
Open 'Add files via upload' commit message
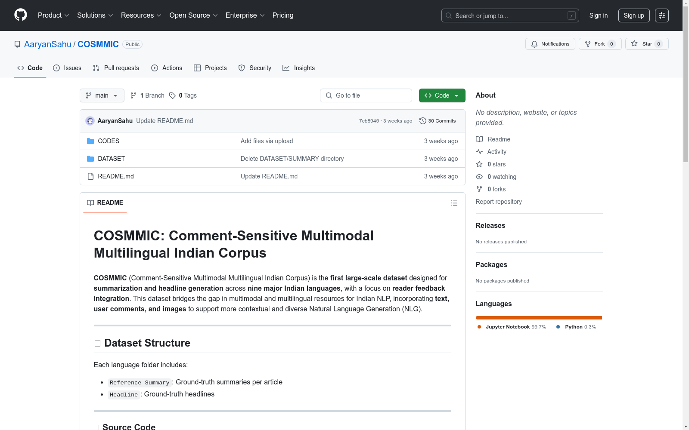coord(267,141)
